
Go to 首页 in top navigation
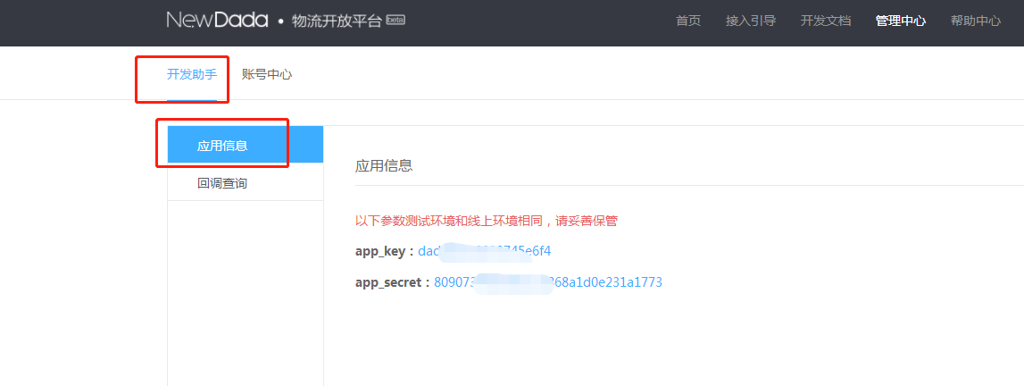[688, 21]
